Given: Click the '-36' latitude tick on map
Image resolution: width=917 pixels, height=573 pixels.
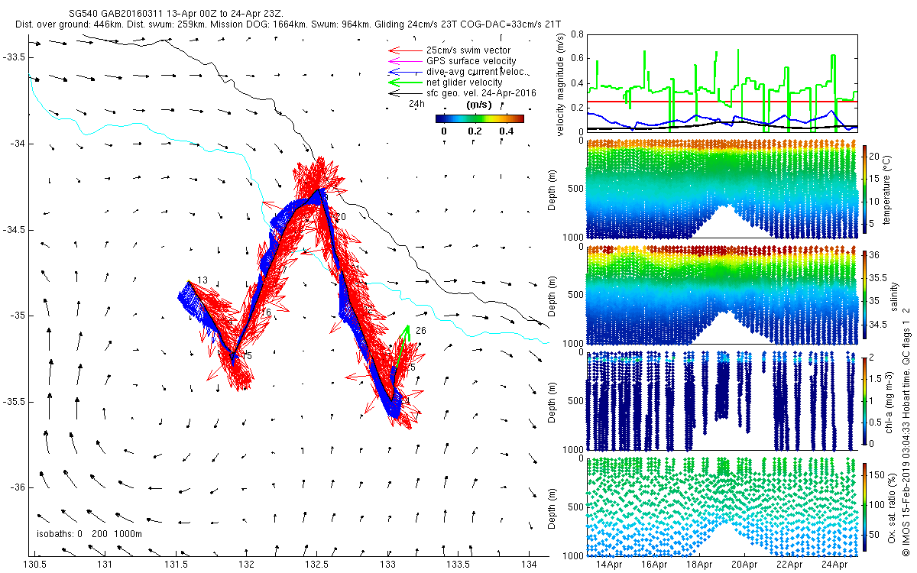Looking at the screenshot, I should tap(18, 487).
